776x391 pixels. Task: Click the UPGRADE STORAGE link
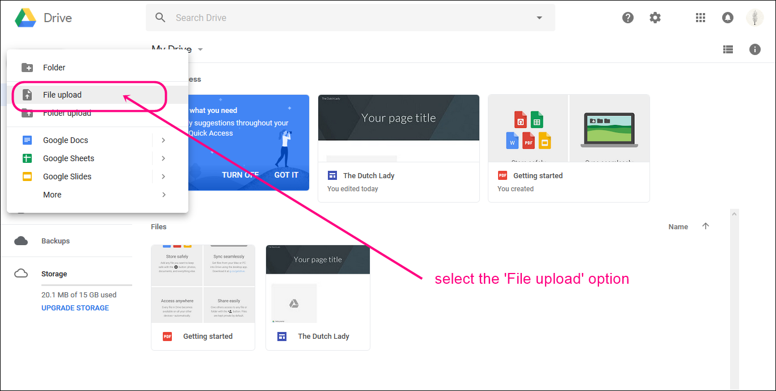point(75,308)
